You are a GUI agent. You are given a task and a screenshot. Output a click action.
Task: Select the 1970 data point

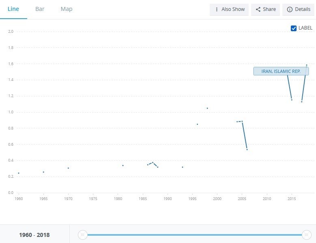(68, 168)
